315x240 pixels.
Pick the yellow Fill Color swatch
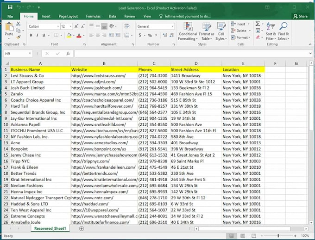[69, 36]
